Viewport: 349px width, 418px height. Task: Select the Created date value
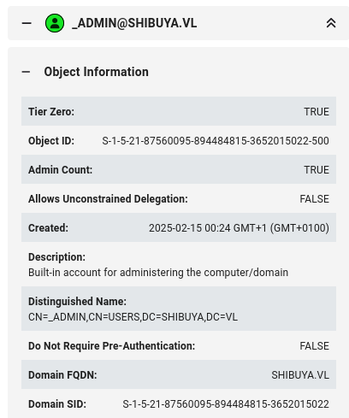point(239,228)
